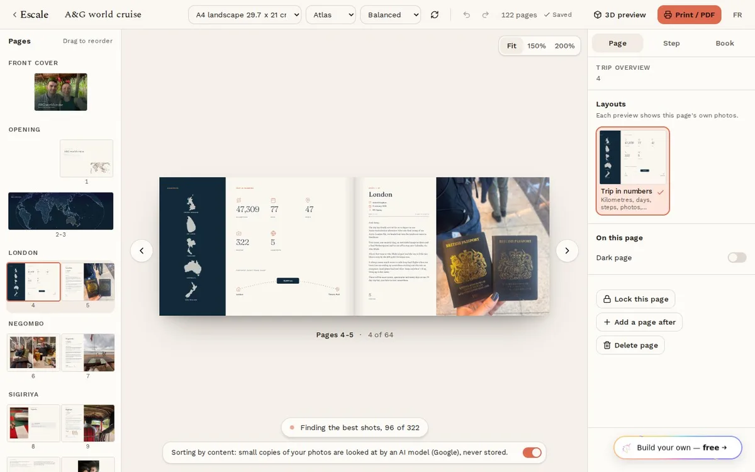This screenshot has height=472, width=755.
Task: Undo the last change
Action: click(466, 14)
